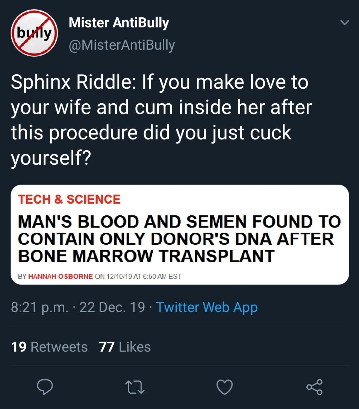View the list of 77 Likes

pyautogui.click(x=125, y=347)
